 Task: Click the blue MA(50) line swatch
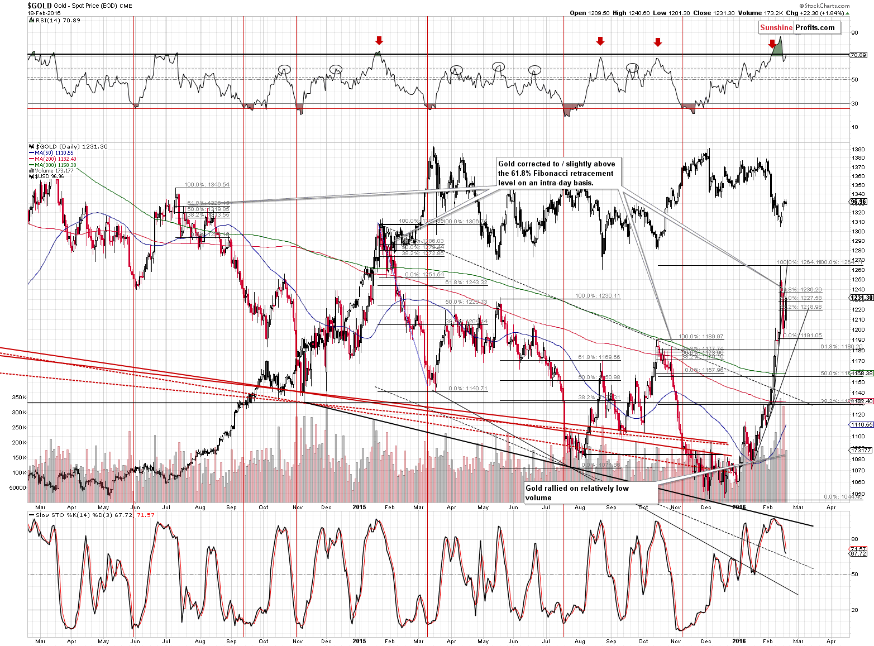point(31,153)
